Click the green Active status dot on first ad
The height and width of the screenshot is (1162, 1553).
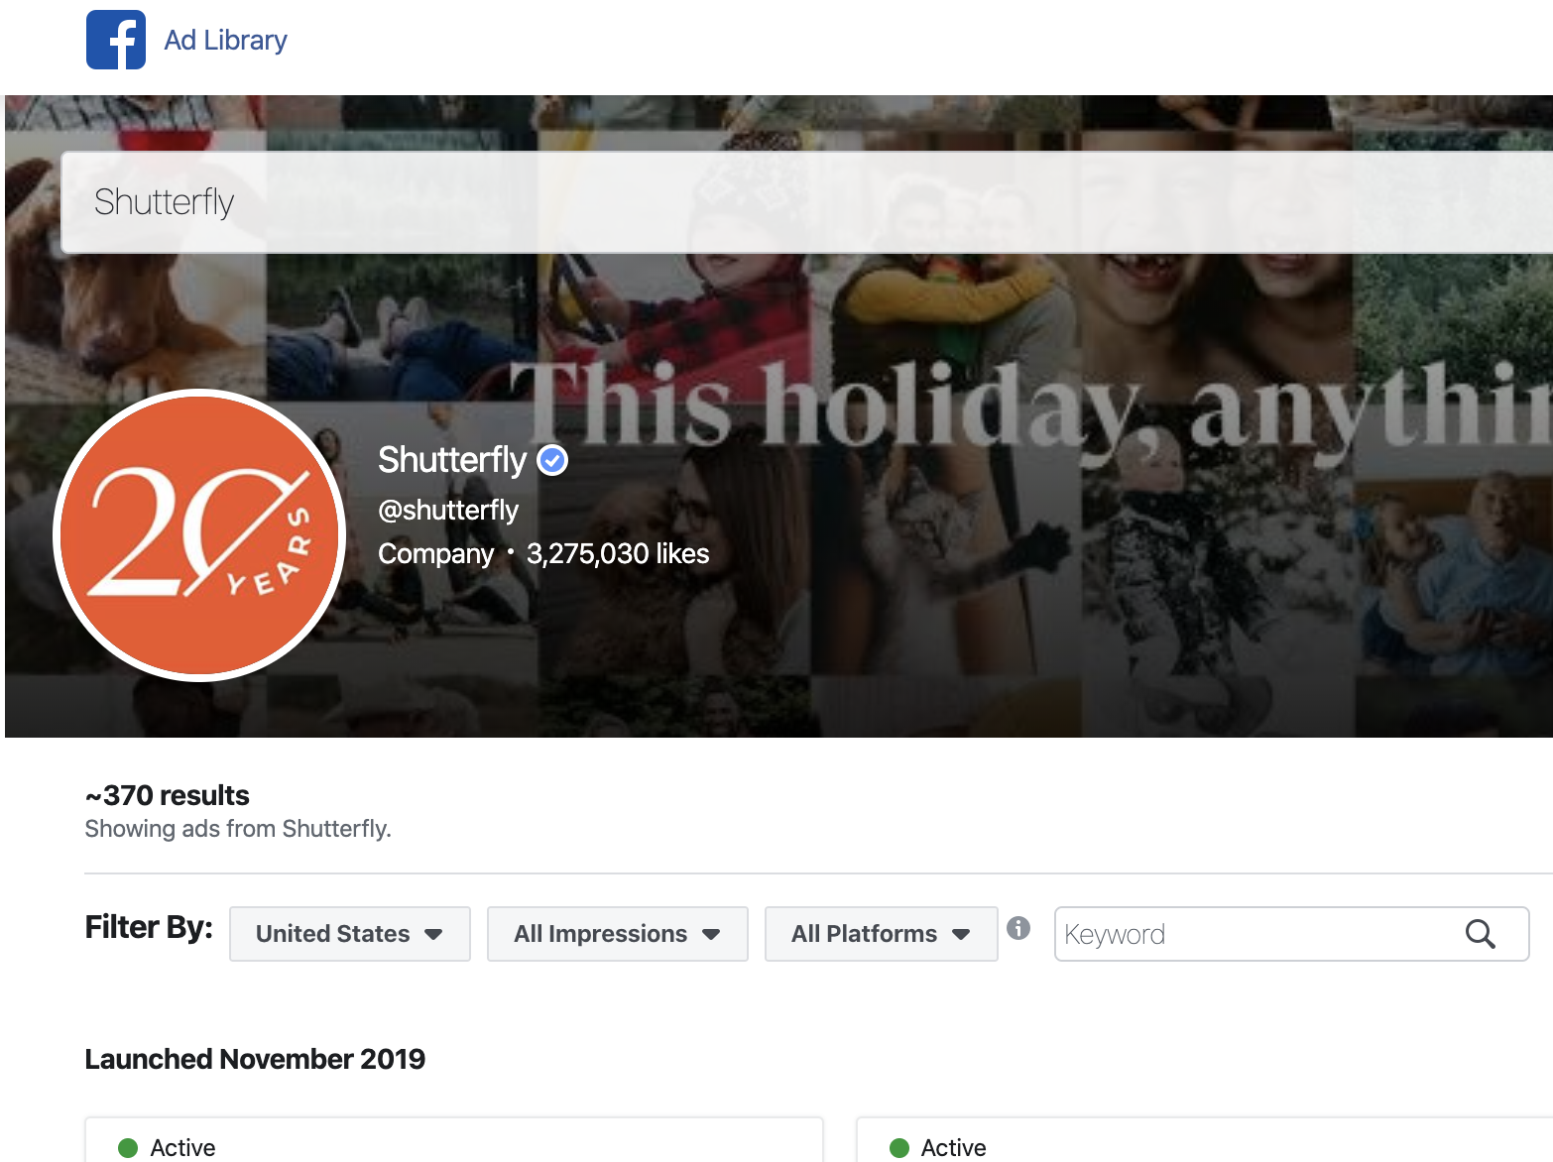[x=128, y=1148]
